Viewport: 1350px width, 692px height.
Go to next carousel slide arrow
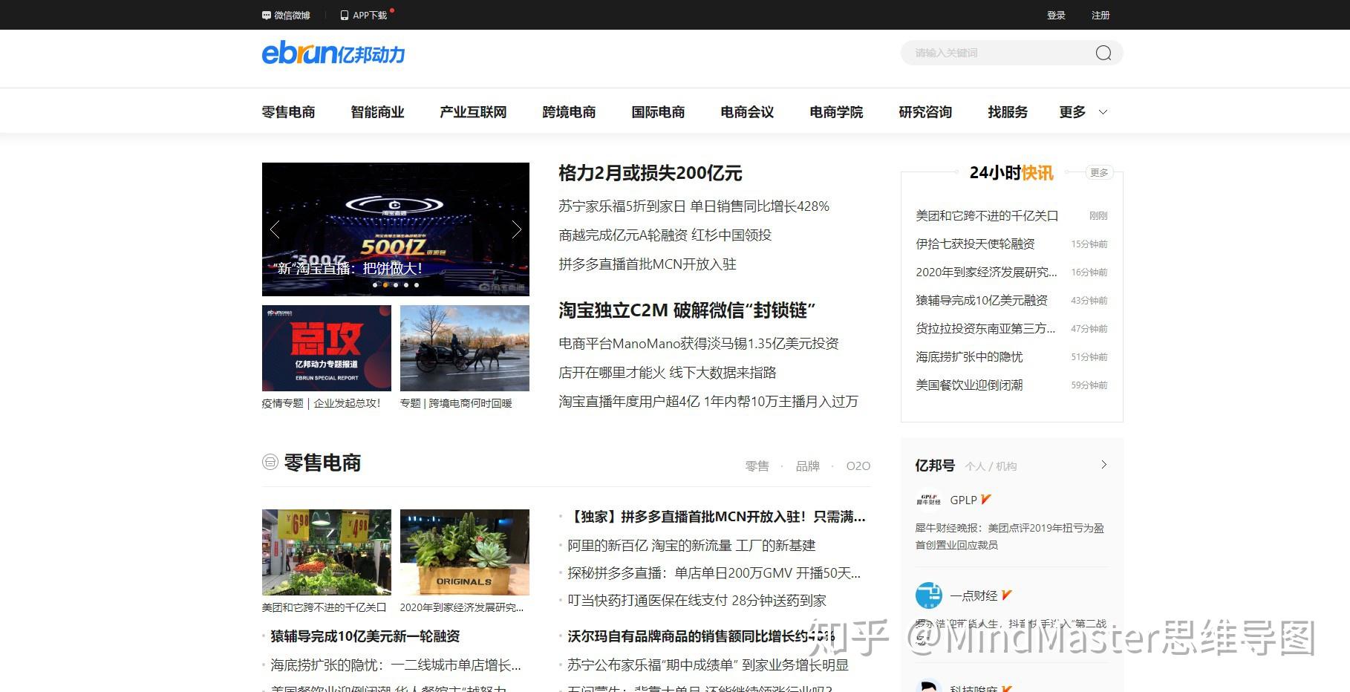516,229
